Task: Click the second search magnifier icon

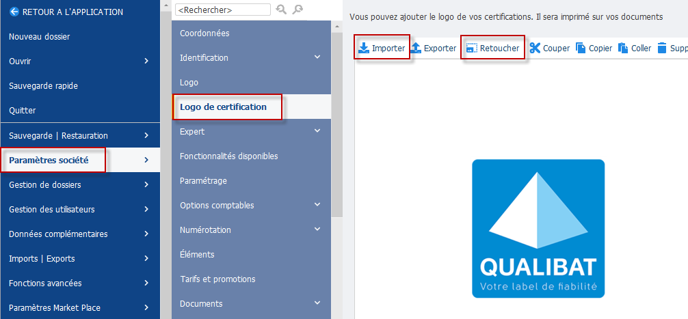Action: [x=298, y=9]
